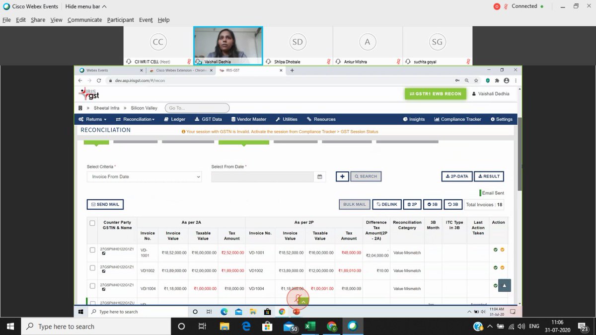
Task: Reload the IRIS-GST browser page
Action: [x=99, y=80]
